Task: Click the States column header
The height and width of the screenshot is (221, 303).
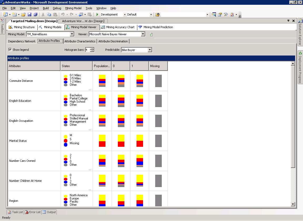Action: coord(77,66)
